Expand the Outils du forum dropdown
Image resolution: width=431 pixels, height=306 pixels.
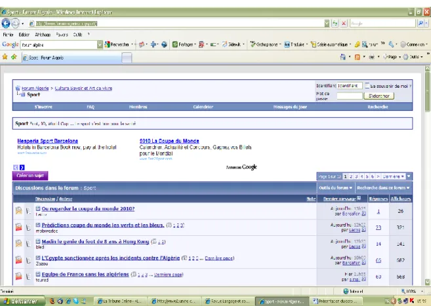[x=335, y=187]
